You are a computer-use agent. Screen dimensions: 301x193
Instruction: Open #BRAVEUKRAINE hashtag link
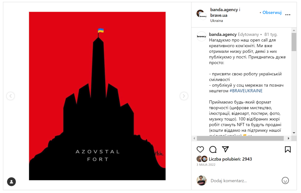pyautogui.click(x=246, y=91)
